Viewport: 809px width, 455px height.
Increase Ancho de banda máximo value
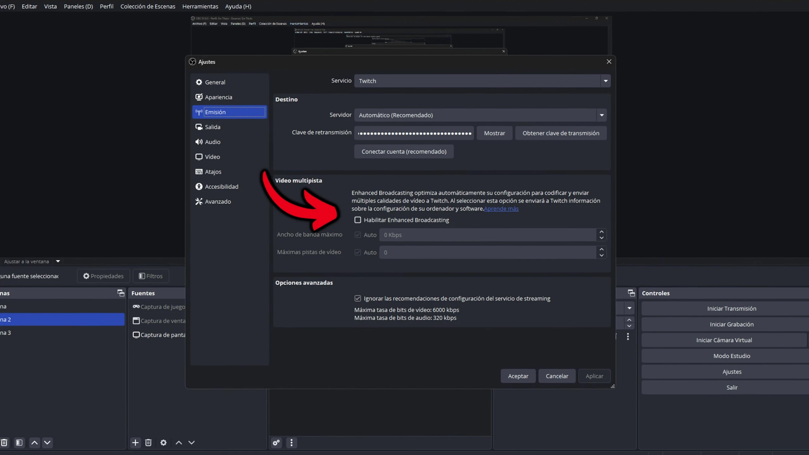602,232
